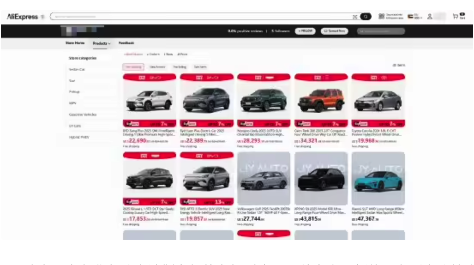Viewport: 474px width, 265px height.
Task: Open the shopping cart icon
Action: click(x=456, y=16)
